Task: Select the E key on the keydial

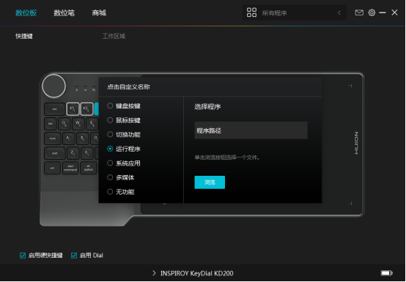Action: point(92,124)
